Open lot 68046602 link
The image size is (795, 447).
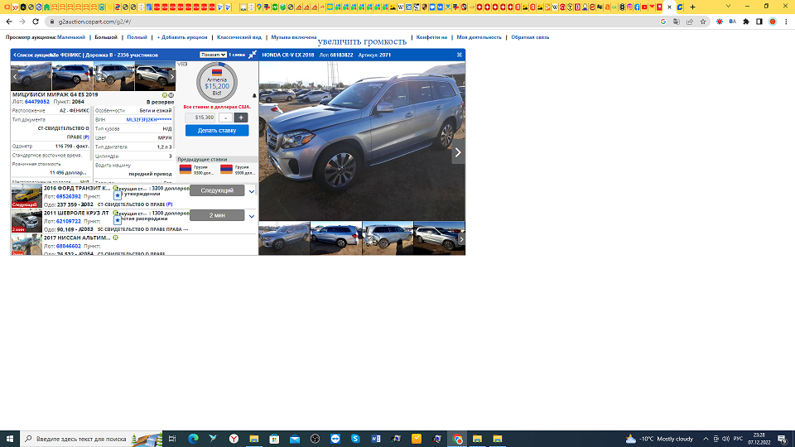point(69,246)
